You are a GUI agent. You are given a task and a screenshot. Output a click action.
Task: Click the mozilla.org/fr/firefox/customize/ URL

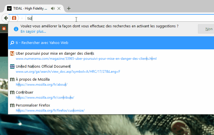(x=50, y=110)
